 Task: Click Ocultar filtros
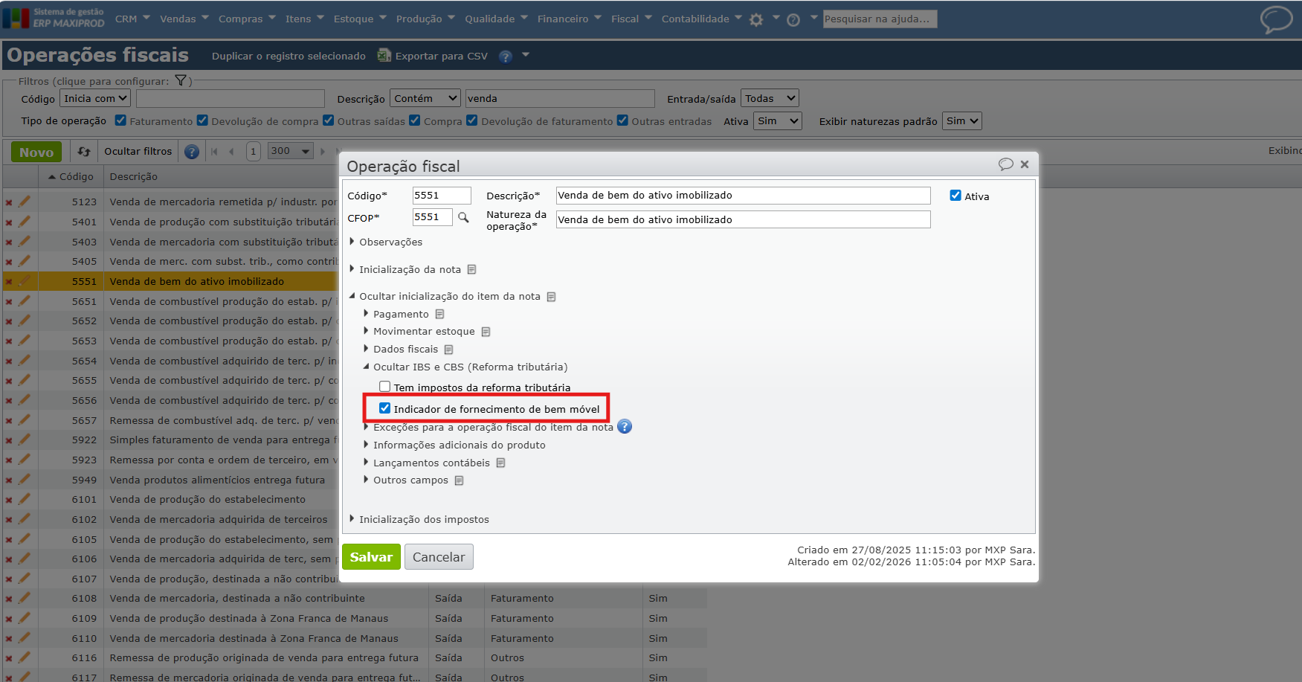(x=138, y=152)
